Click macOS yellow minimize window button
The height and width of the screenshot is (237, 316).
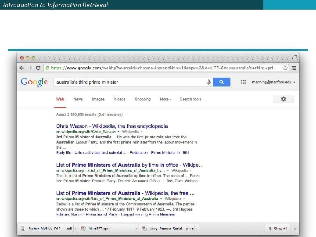coord(28,58)
